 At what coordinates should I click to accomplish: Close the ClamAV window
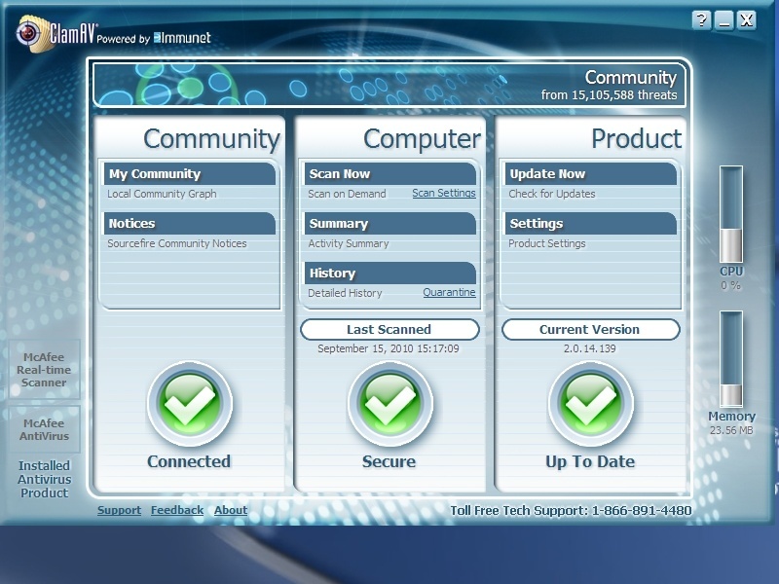point(747,20)
